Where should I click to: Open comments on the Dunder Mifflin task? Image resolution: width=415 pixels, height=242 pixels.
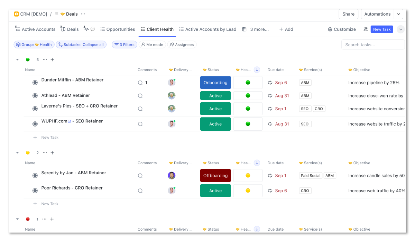(140, 82)
